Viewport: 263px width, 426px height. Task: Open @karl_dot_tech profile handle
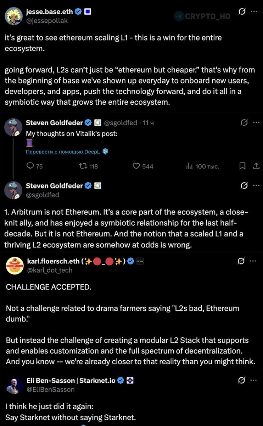[50, 270]
